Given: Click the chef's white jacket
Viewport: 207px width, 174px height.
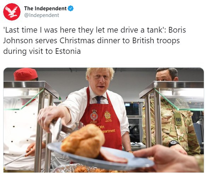Looking at the screenshot, I should [x=20, y=132].
